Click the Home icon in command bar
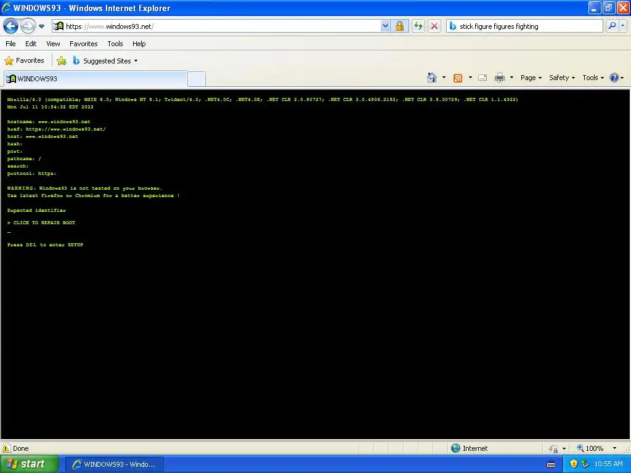 (432, 78)
